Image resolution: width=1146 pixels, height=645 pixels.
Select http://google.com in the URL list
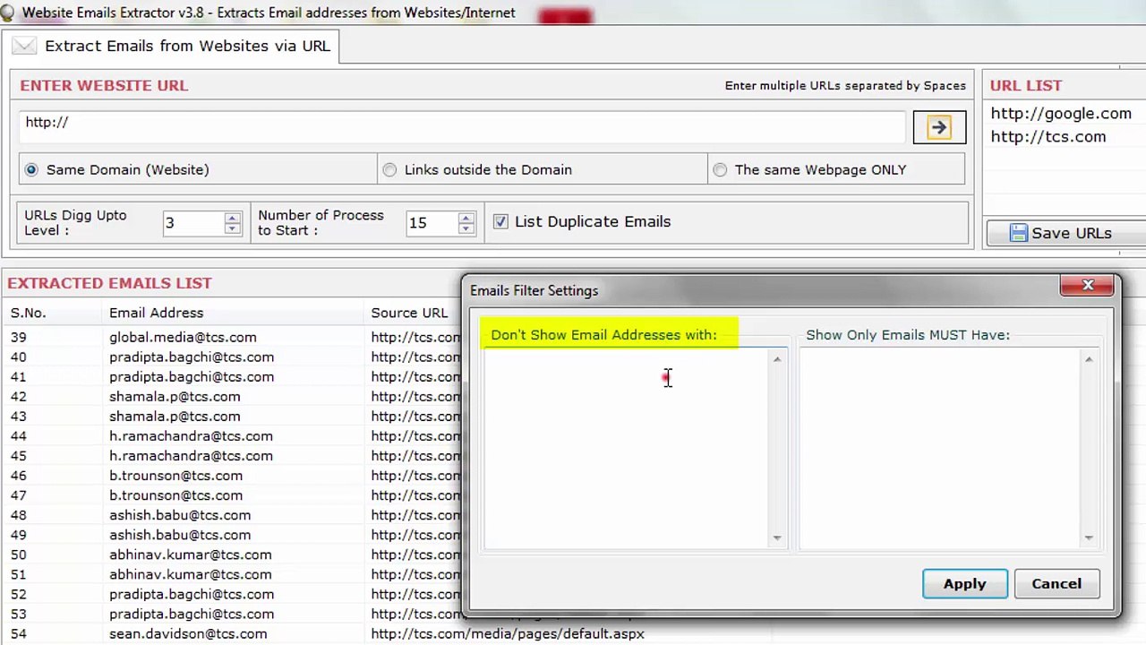tap(1061, 114)
